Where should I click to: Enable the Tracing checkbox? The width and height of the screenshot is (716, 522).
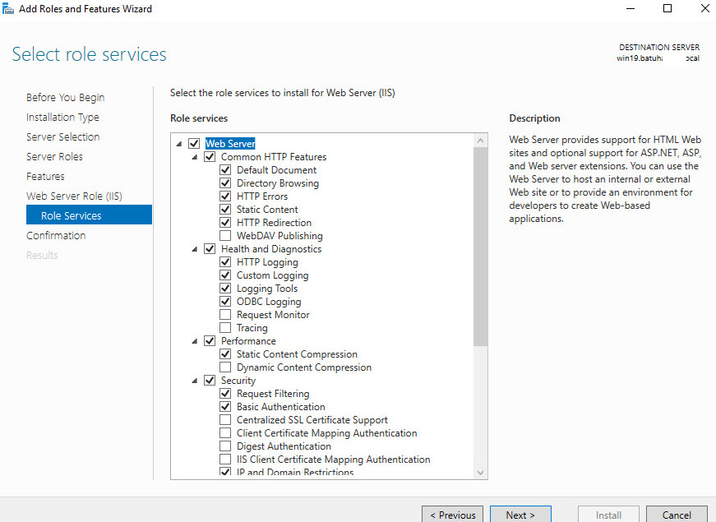coord(225,328)
